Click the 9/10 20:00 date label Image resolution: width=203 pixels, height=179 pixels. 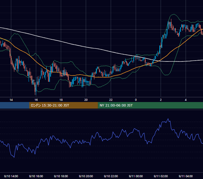pos(86,176)
